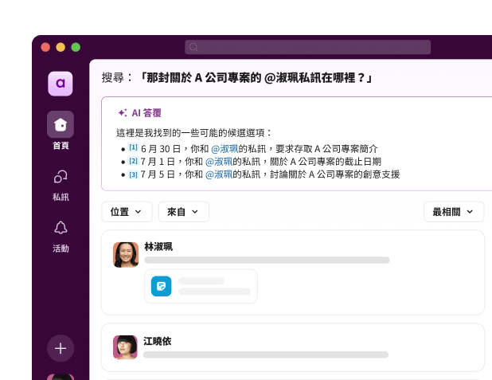Image resolution: width=492 pixels, height=380 pixels.
Task: Click the 活動 label in sidebar
Action: pyautogui.click(x=61, y=249)
